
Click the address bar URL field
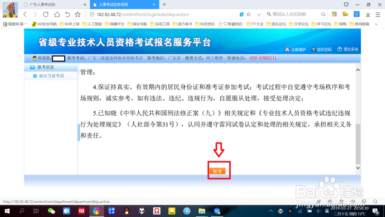pos(162,15)
